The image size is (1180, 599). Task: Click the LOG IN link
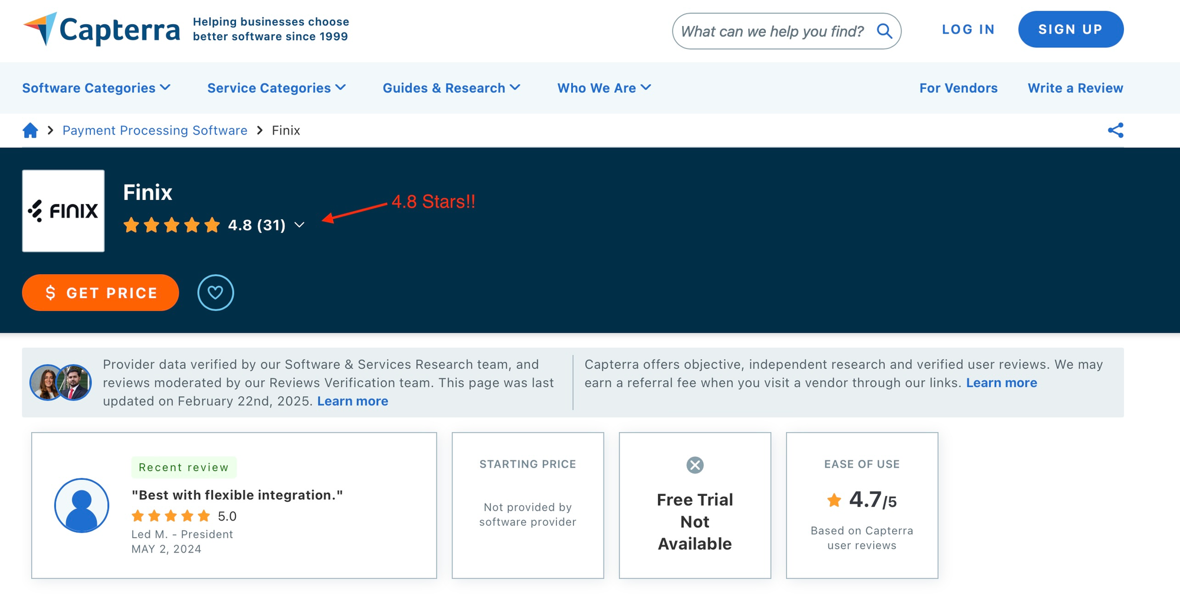(968, 29)
